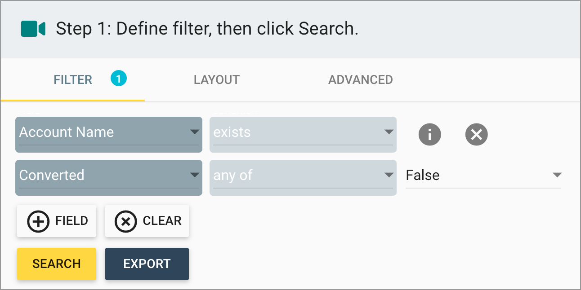581x290 pixels.
Task: Open the False value dropdown
Action: (x=558, y=175)
